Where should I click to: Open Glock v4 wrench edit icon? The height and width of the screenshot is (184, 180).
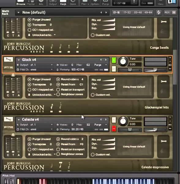click(x=9, y=59)
